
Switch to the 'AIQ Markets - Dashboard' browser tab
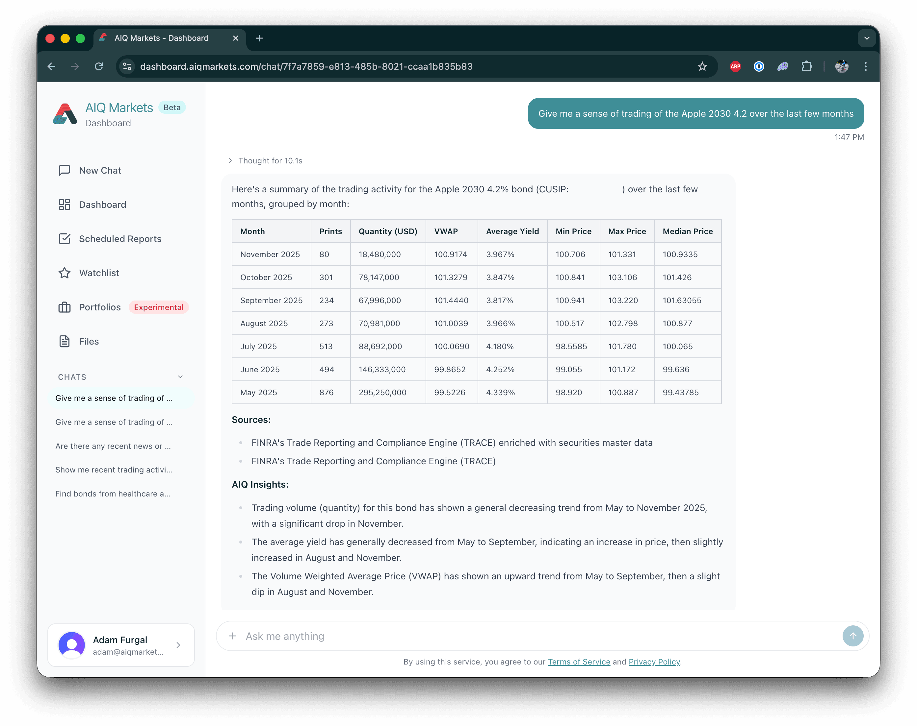tap(162, 38)
